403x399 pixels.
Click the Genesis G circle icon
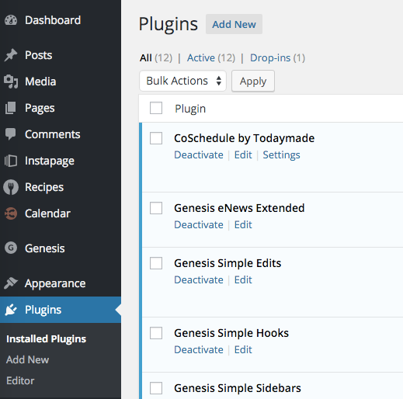point(11,248)
